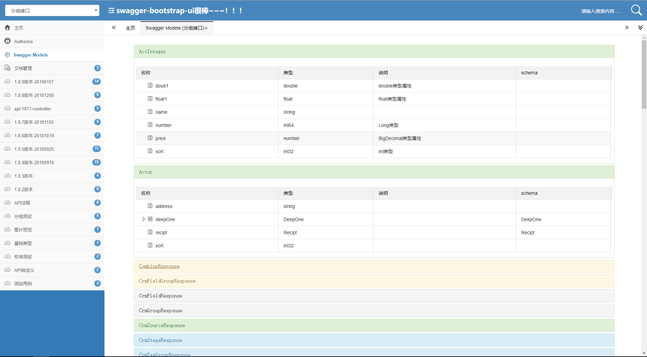Viewport: 647px width, 357px height.
Task: Click the home icon beside 主页
Action: (x=7, y=28)
